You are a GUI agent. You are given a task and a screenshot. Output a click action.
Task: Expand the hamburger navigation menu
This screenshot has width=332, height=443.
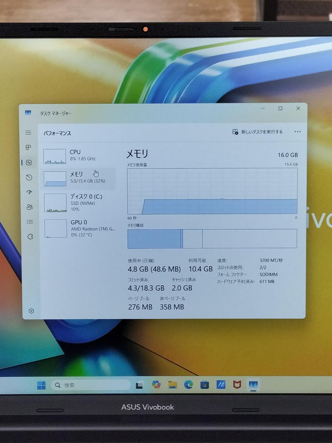tap(28, 133)
